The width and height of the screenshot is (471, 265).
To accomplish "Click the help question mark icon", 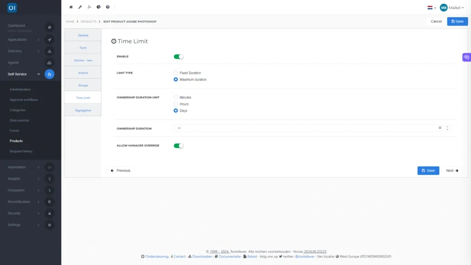I will pos(108,7).
